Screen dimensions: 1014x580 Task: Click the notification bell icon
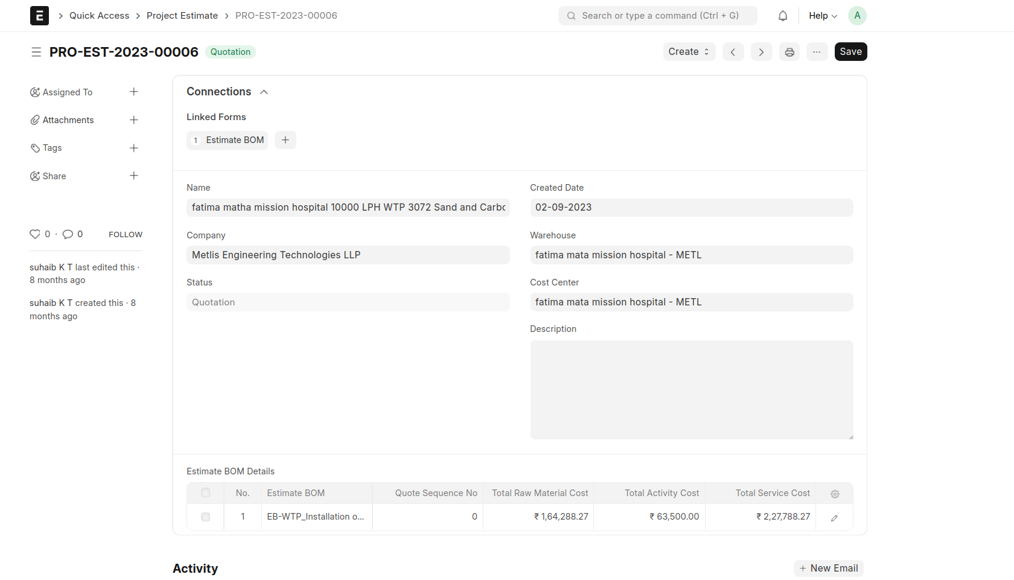(782, 16)
